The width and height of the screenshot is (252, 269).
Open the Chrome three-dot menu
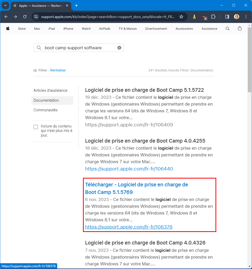point(246,17)
